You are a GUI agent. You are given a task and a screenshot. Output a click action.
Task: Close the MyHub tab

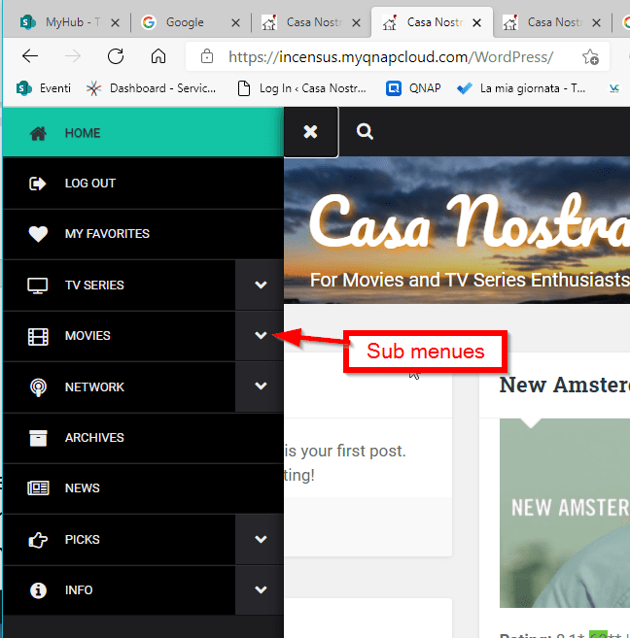click(x=116, y=22)
